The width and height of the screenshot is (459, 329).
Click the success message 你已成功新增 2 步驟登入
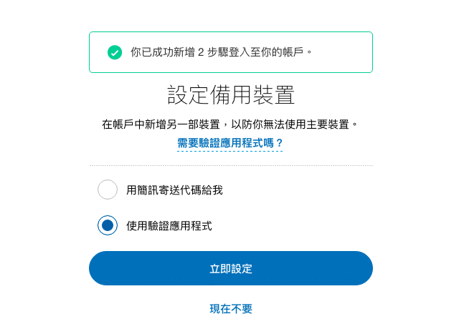[x=222, y=52]
